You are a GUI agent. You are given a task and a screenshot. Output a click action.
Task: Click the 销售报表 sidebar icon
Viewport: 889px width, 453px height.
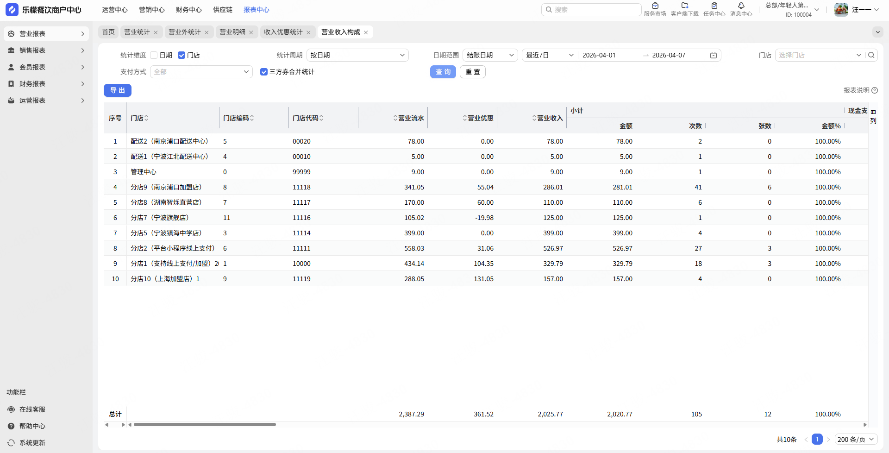(x=11, y=50)
